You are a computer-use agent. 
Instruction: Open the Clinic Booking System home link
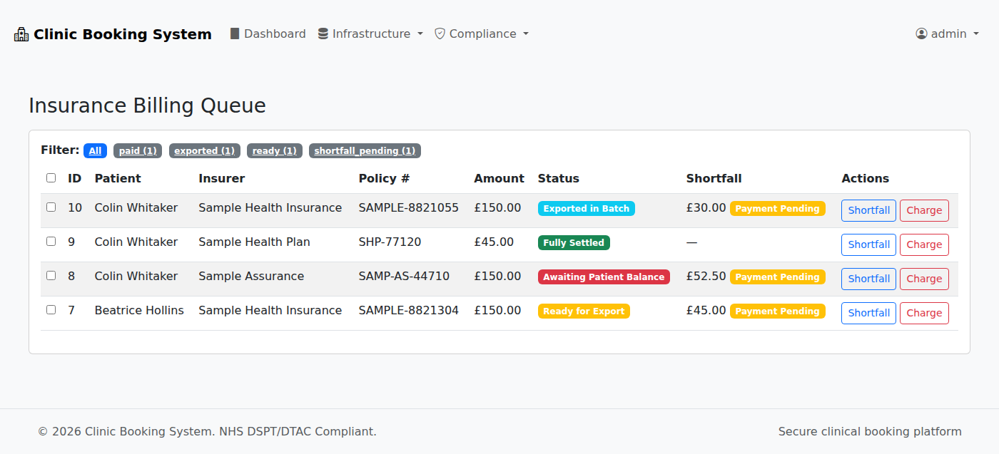point(113,34)
